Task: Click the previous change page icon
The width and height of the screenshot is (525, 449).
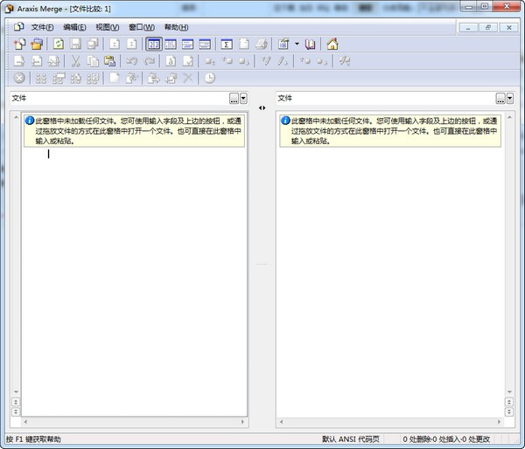Action: click(x=115, y=45)
